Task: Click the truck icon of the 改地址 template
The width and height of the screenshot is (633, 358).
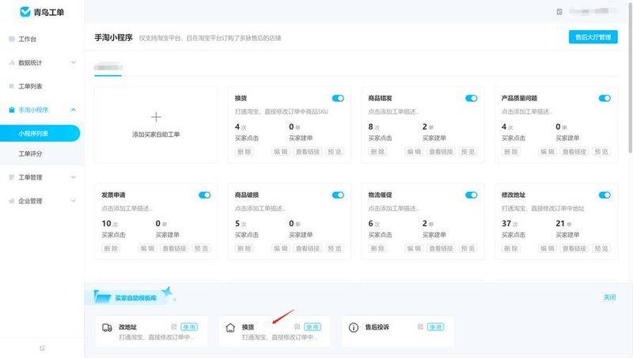Action: coord(107,327)
